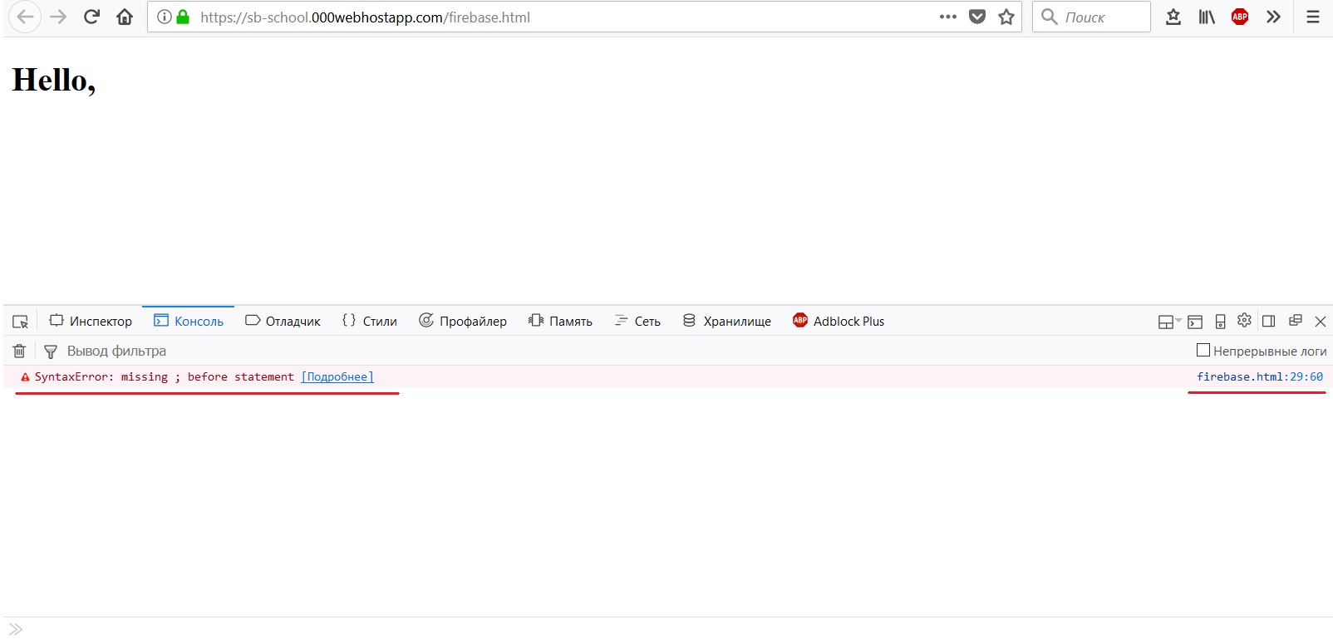The image size is (1333, 644).
Task: Open the Adblock Plus devtools tab
Action: (839, 321)
